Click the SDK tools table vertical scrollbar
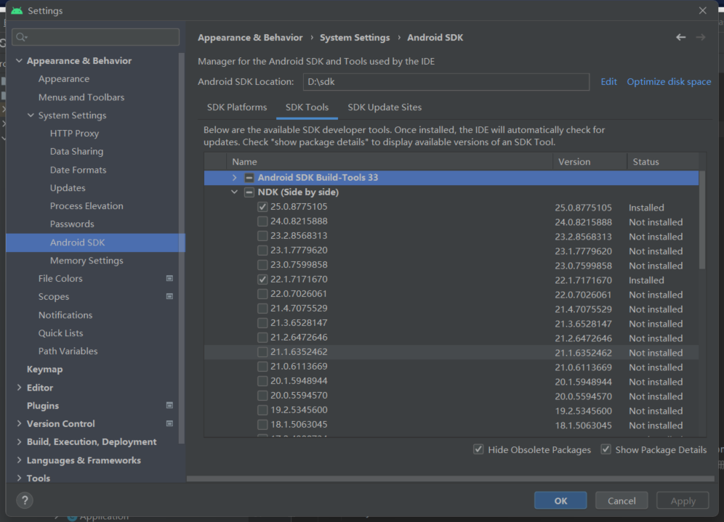 click(702, 220)
